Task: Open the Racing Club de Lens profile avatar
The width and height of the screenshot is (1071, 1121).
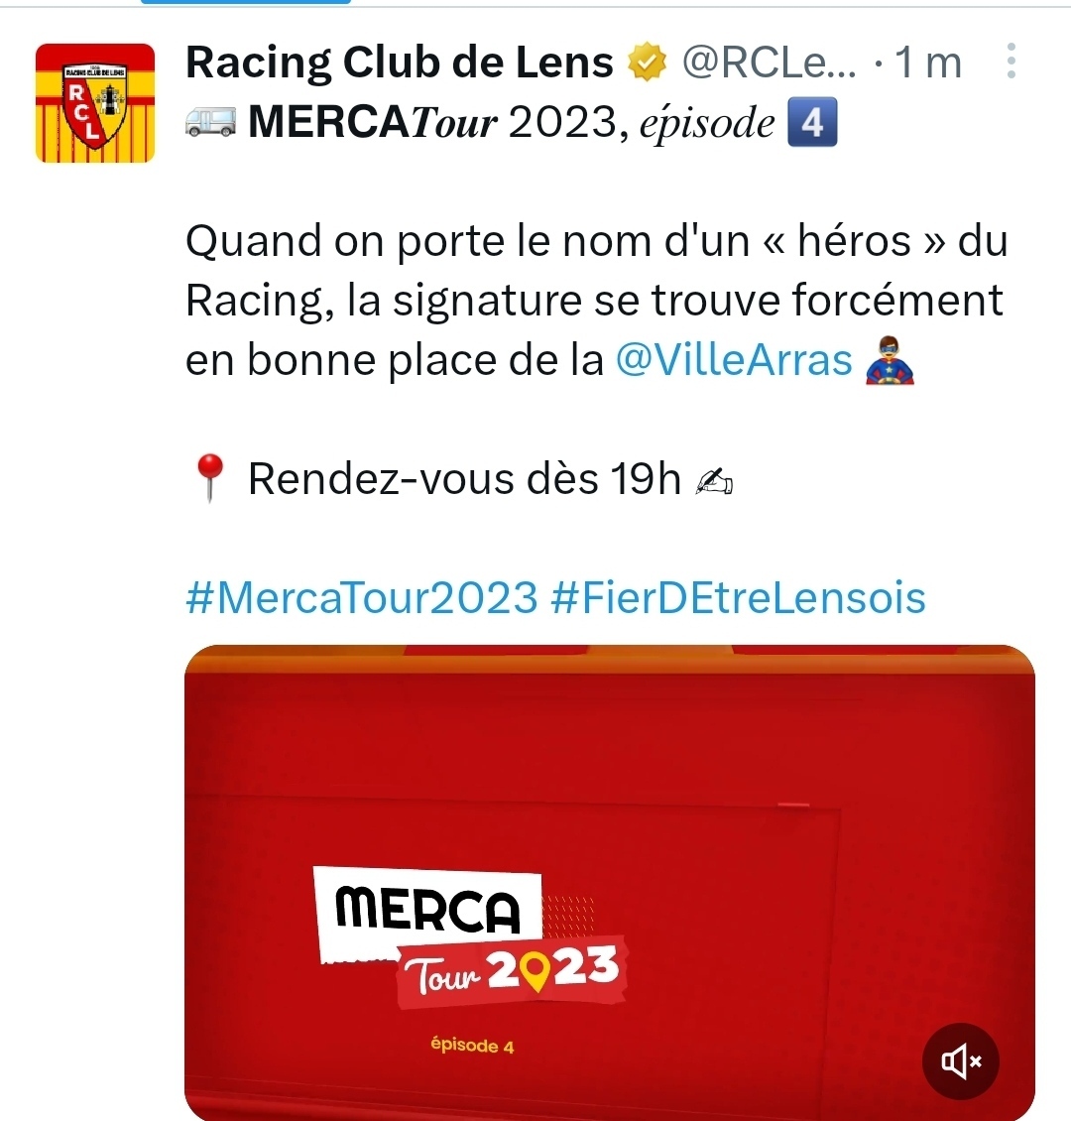Action: (95, 103)
